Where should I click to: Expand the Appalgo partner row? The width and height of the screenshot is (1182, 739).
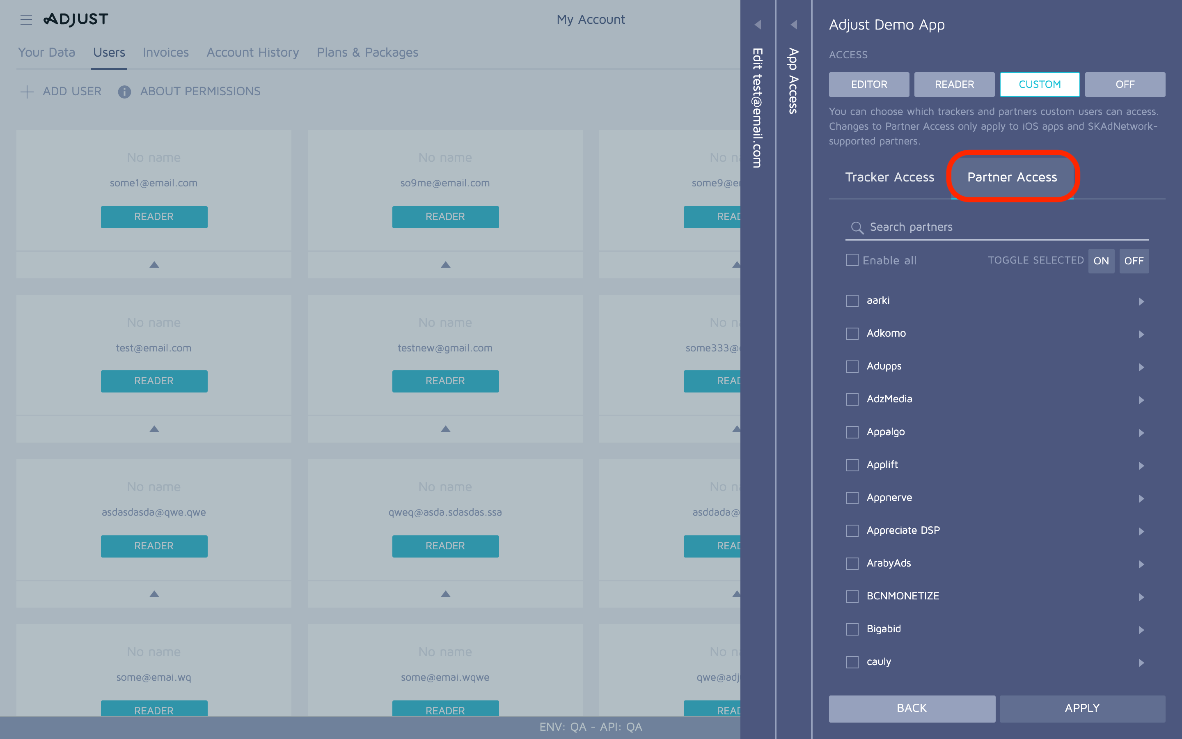[x=1141, y=433]
